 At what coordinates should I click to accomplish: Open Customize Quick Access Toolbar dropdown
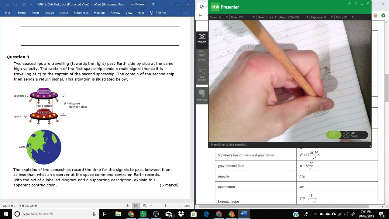[x=31, y=5]
